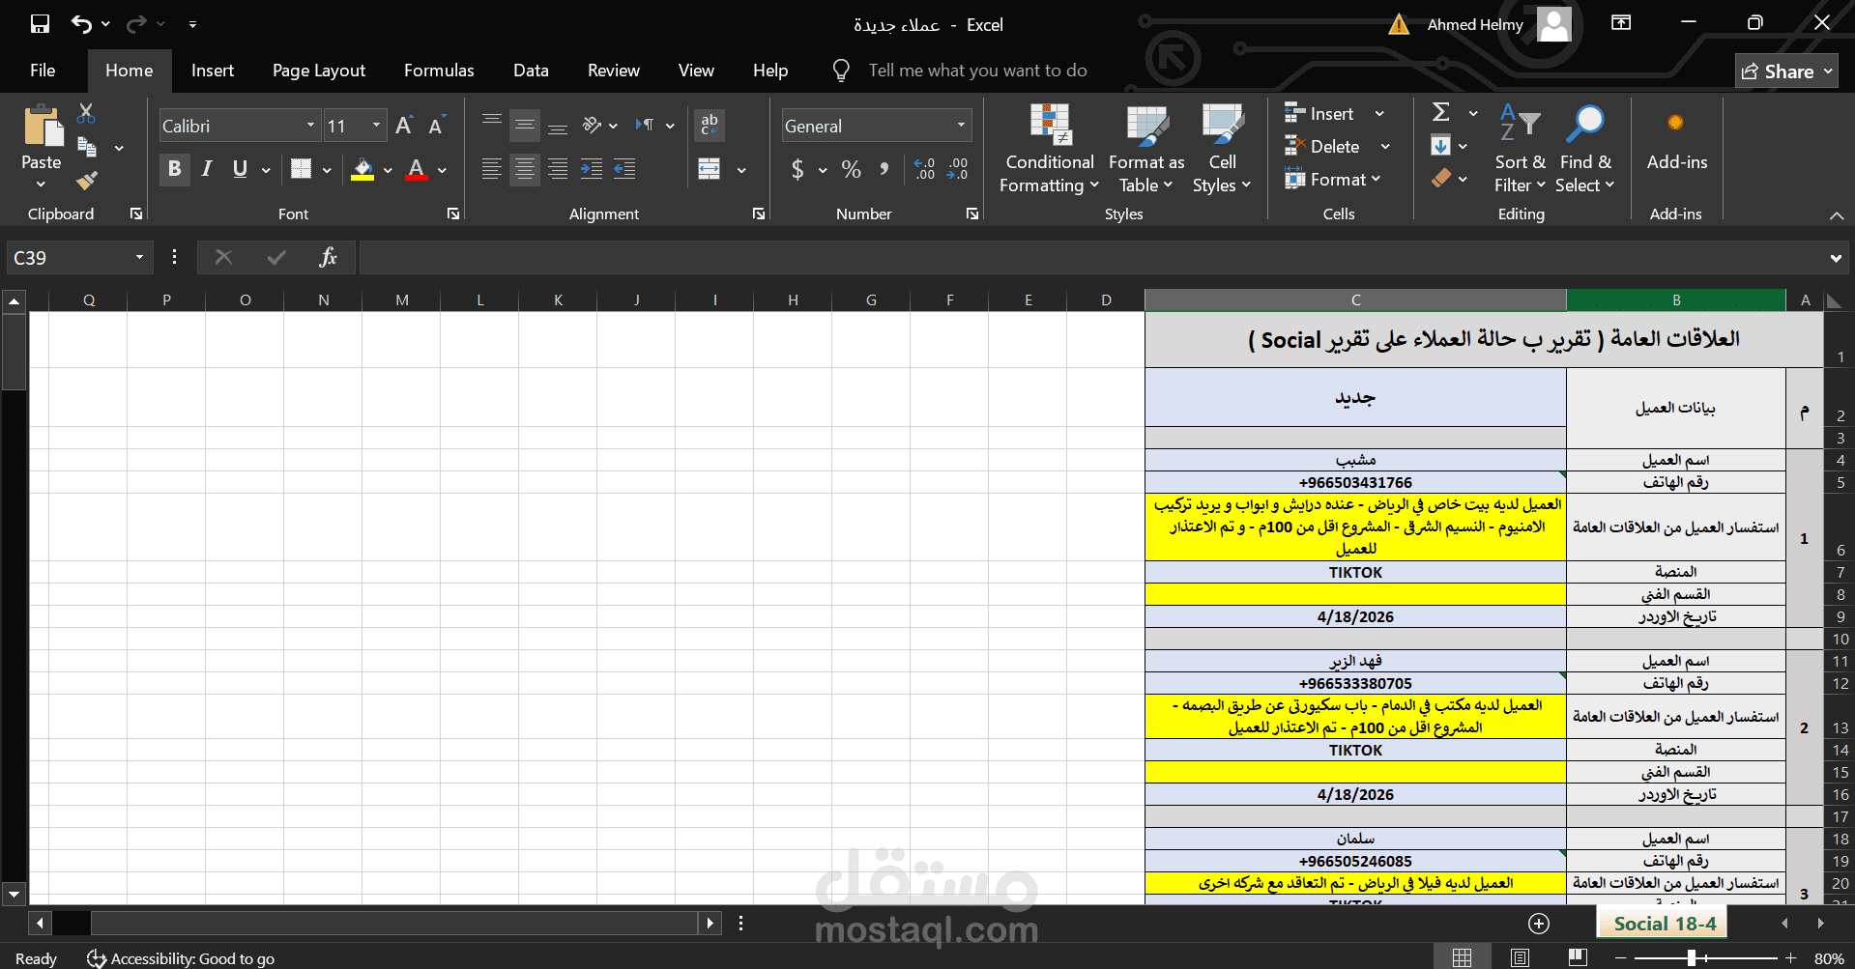The width and height of the screenshot is (1855, 969).
Task: Toggle Align Left horizontal alignment
Action: point(492,169)
